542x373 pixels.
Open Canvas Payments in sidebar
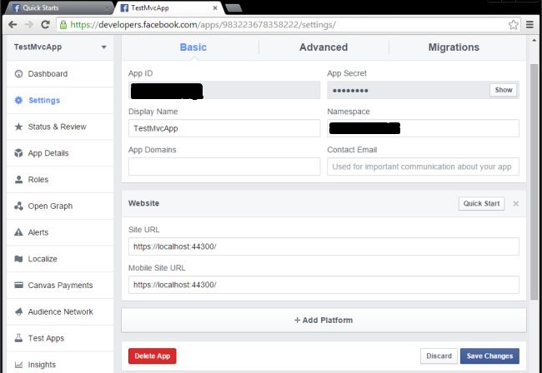[60, 285]
